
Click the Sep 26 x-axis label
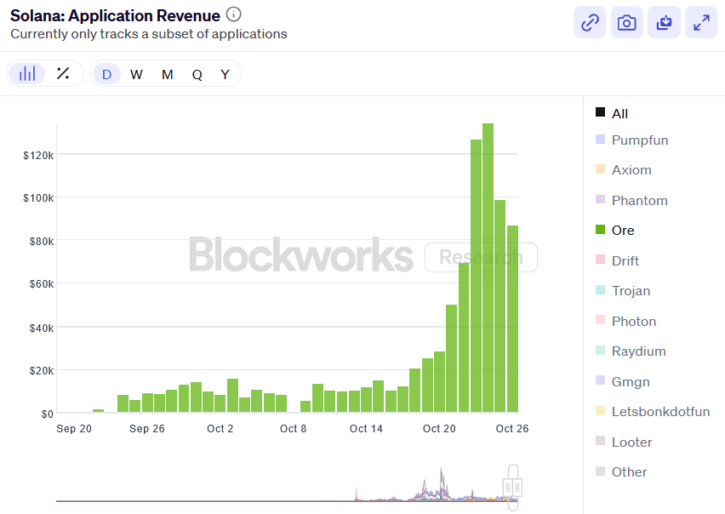coord(147,429)
